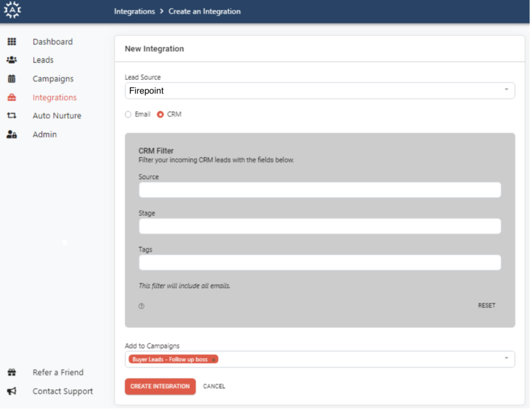Select the CRM radio button
The width and height of the screenshot is (532, 410).
(x=160, y=115)
